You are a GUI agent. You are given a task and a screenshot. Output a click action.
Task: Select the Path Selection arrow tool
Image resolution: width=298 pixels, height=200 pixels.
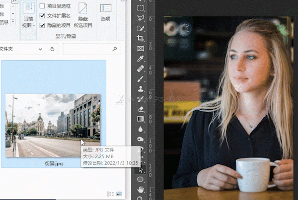point(141,170)
